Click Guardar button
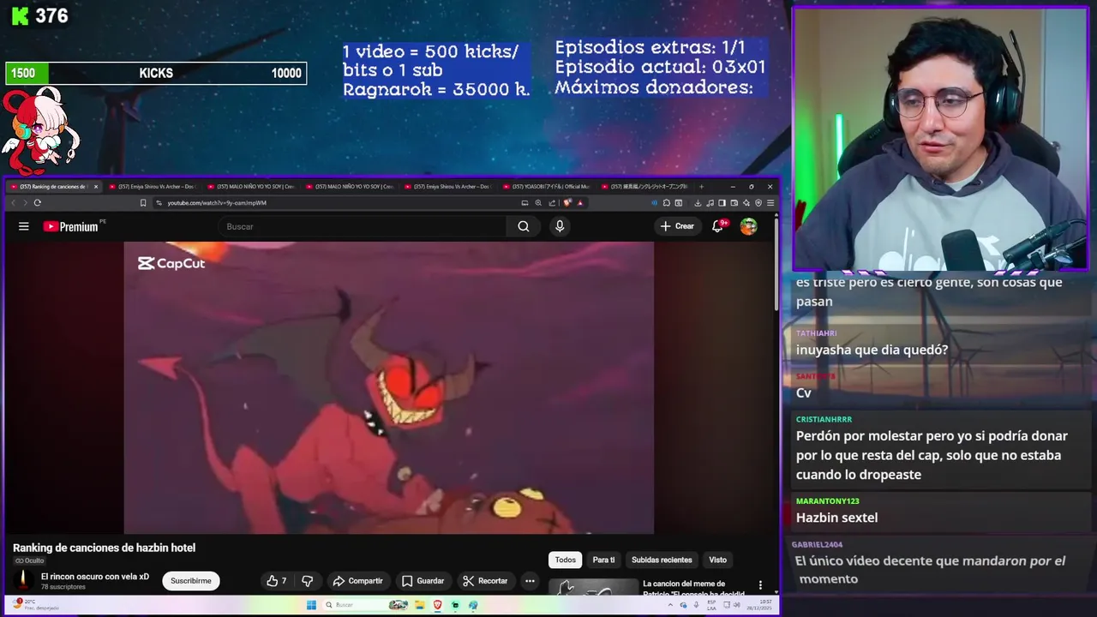This screenshot has width=1097, height=617. pos(423,581)
